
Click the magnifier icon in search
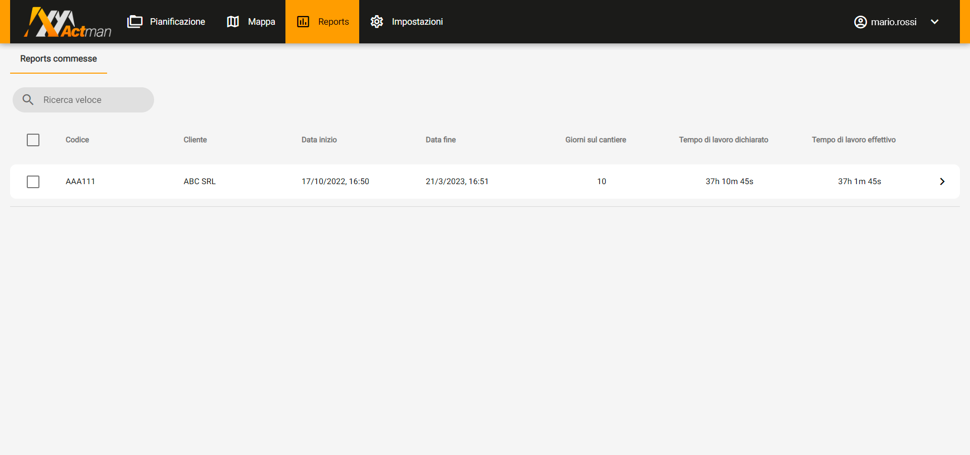tap(28, 100)
